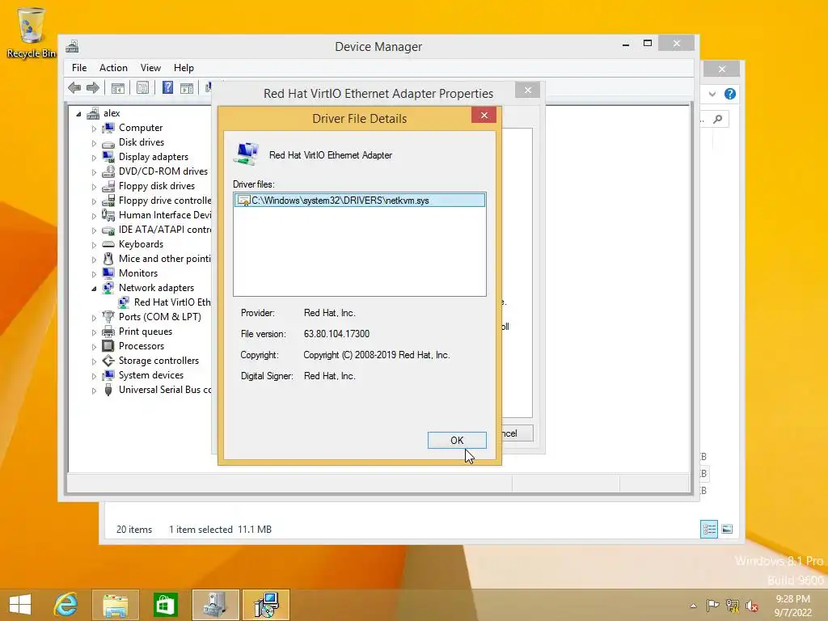
Task: Select the Storage controllers icon
Action: click(108, 361)
